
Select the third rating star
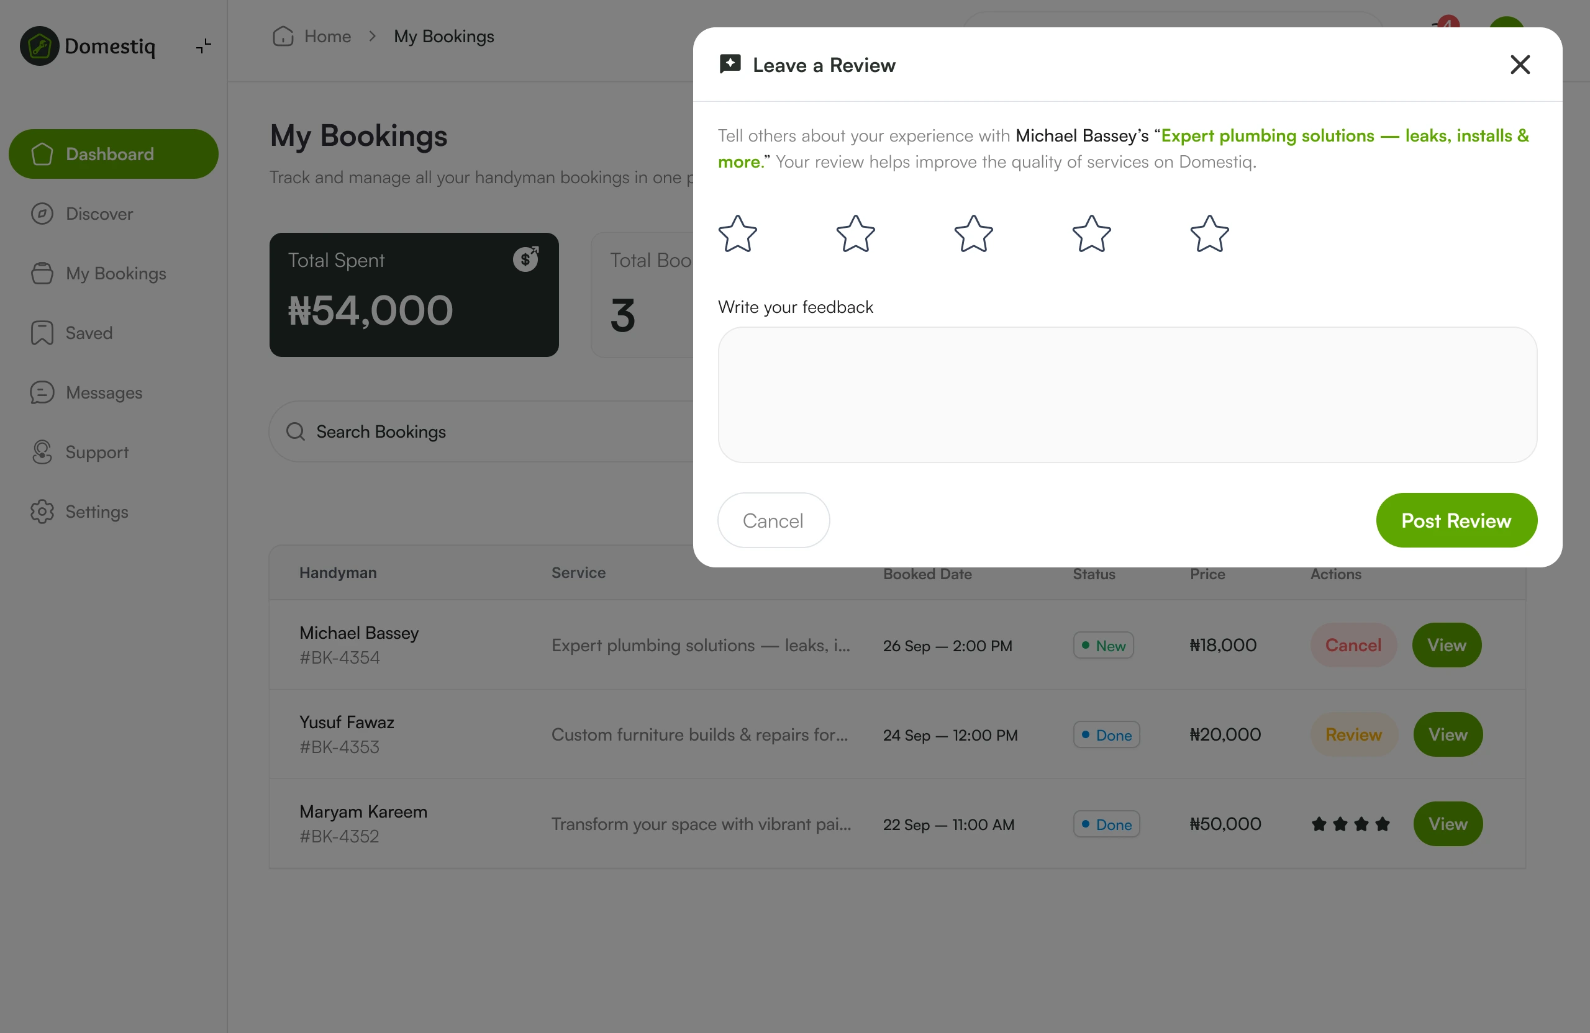(x=973, y=233)
